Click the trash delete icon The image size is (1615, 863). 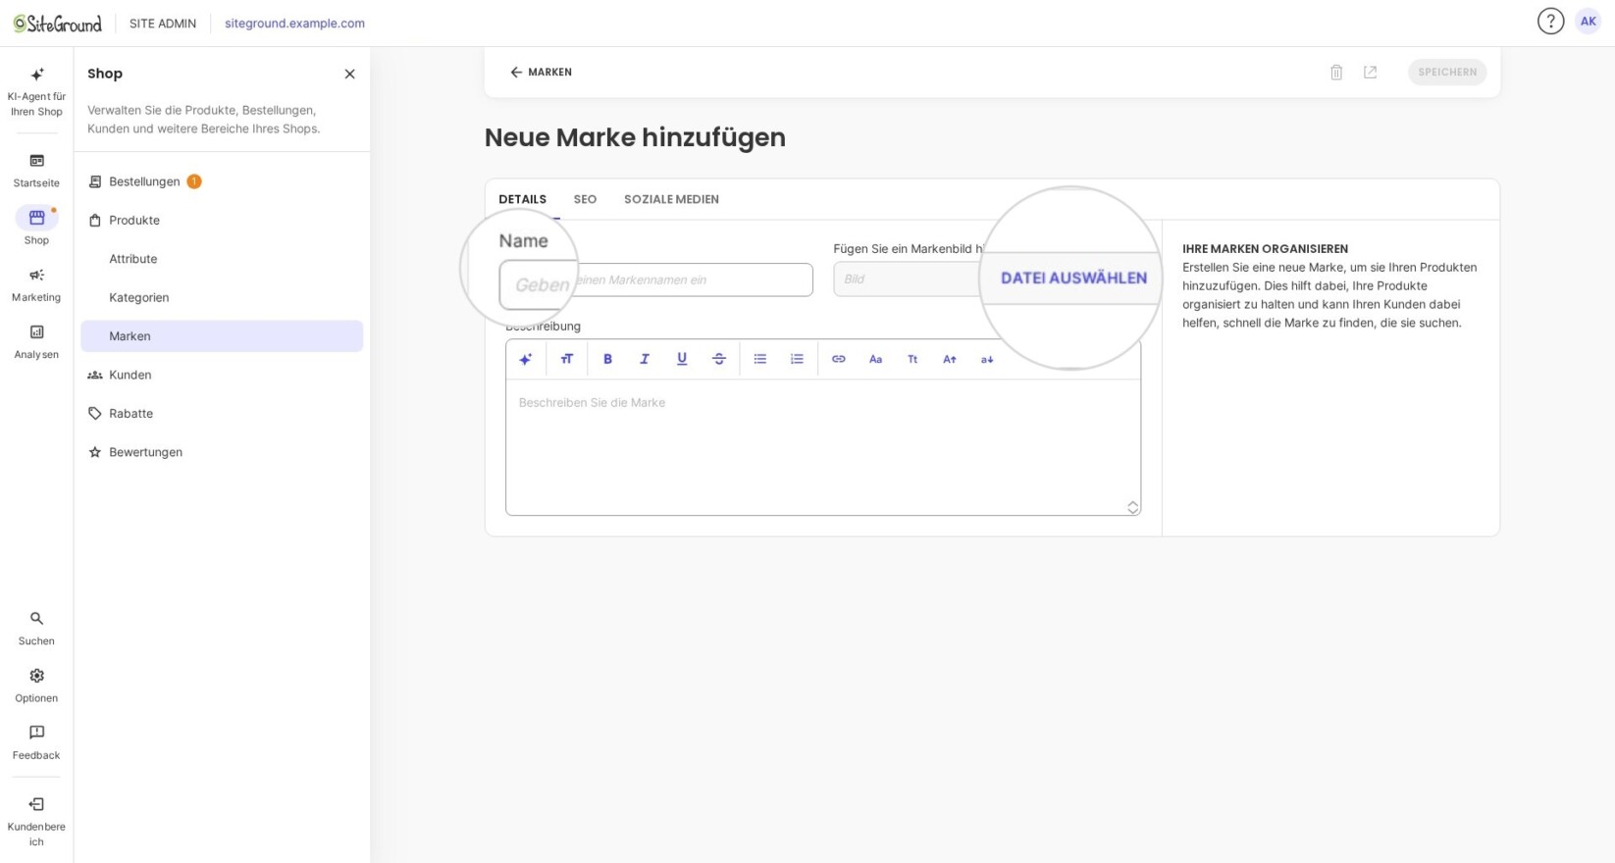click(x=1336, y=72)
